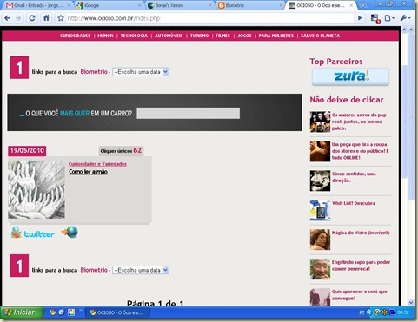Open 'Engolindo sapo para poder comer perereca' link

[x=361, y=266]
